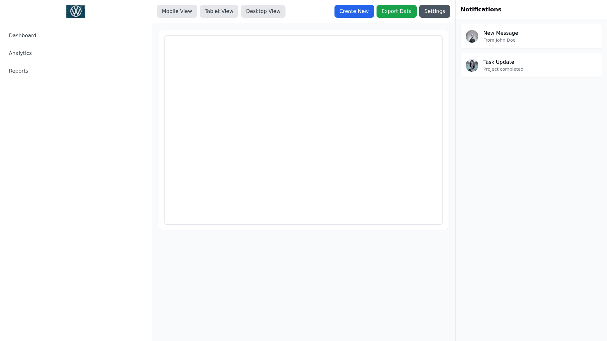Click the Notifications panel heading
Image resolution: width=607 pixels, height=341 pixels.
click(x=481, y=9)
